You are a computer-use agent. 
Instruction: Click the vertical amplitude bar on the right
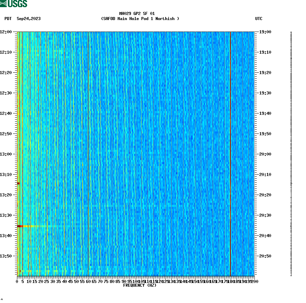(290, 153)
